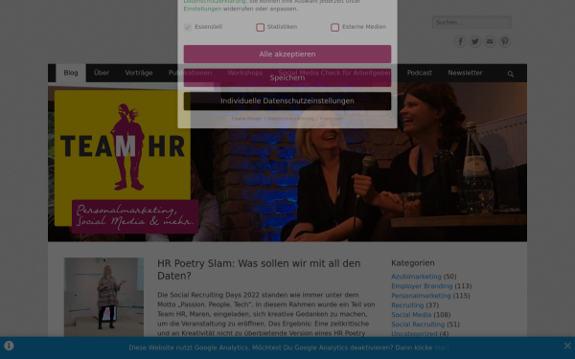Click the hier link to deactivate Analytics

(441, 348)
